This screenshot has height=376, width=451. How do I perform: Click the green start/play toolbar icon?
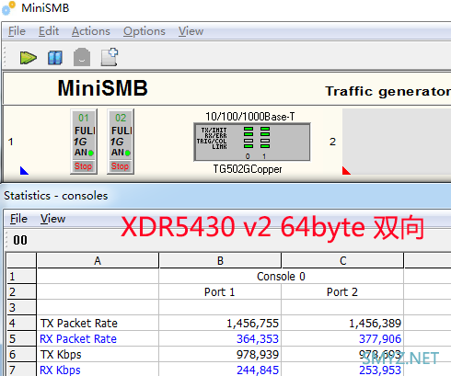click(29, 58)
